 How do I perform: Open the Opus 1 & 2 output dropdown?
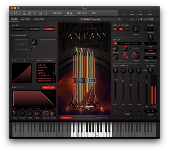[x=150, y=111]
